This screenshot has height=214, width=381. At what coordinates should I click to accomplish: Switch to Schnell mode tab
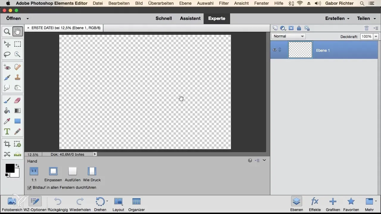point(164,18)
